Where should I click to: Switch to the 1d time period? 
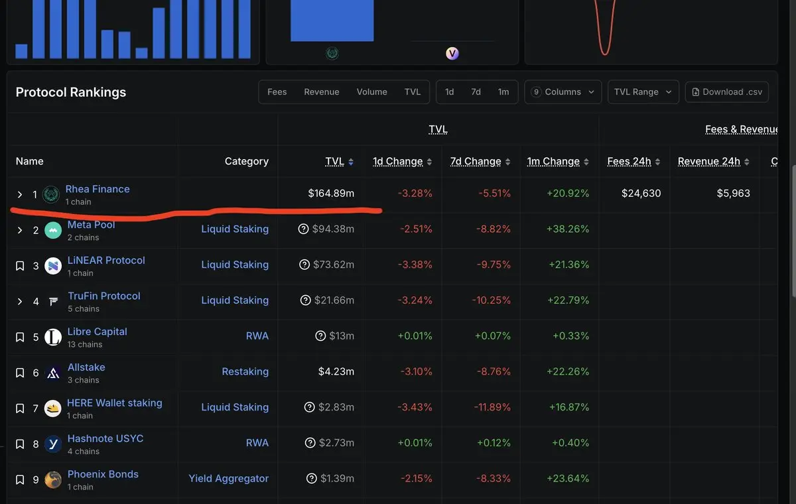(x=450, y=92)
